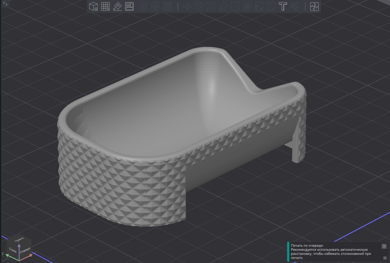Screen dimensions: 390x263
Task: Click the Split to objects icon
Action: pyautogui.click(x=143, y=6)
